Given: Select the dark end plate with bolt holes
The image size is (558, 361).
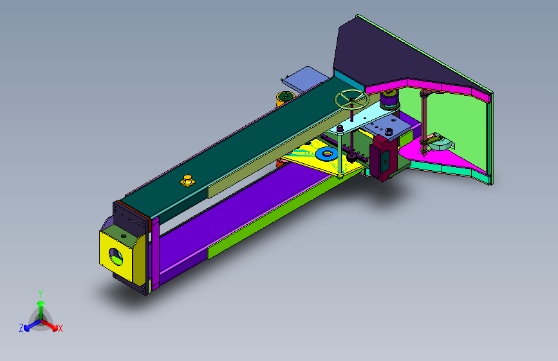Looking at the screenshot, I should point(131,218).
